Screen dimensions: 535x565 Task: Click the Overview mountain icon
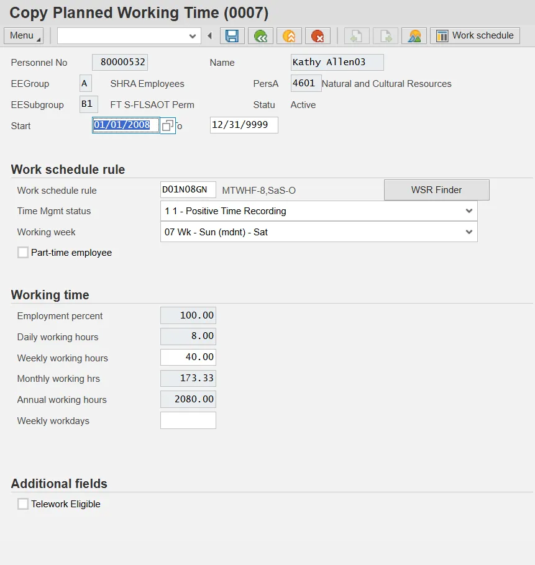[x=414, y=36]
